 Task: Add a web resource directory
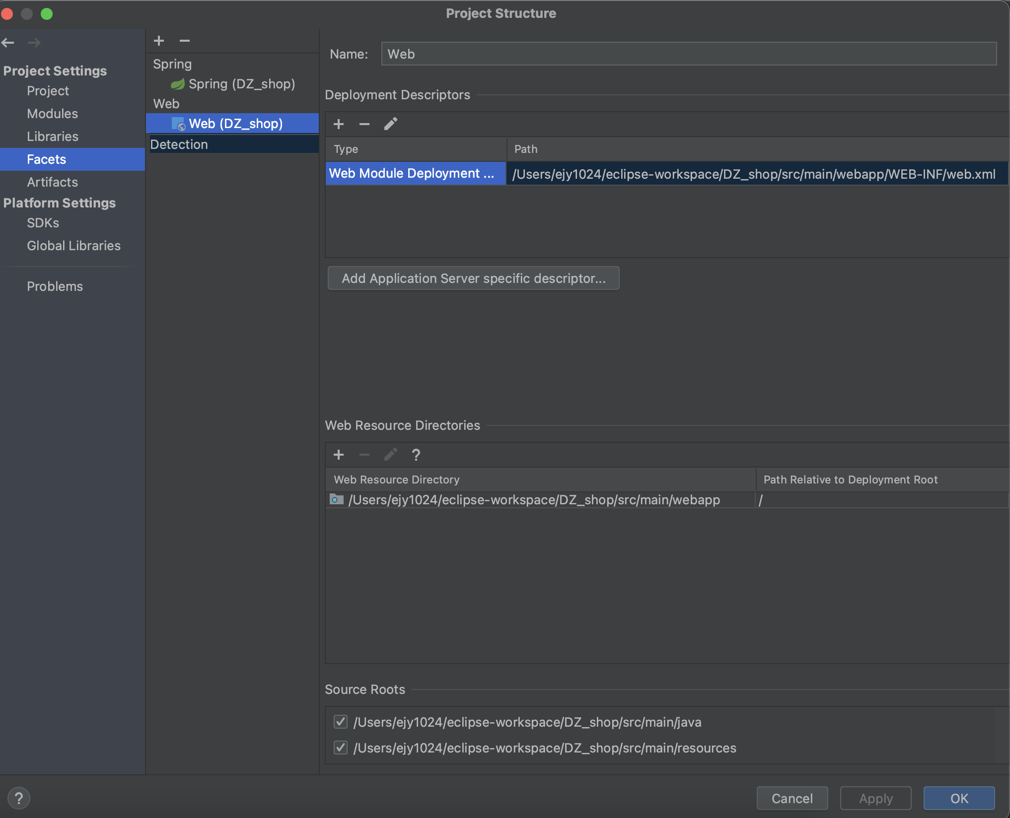(x=339, y=455)
